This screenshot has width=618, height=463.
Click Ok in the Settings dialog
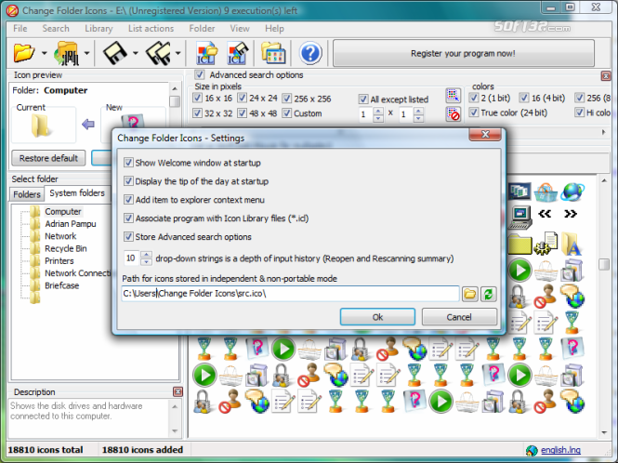tap(377, 317)
